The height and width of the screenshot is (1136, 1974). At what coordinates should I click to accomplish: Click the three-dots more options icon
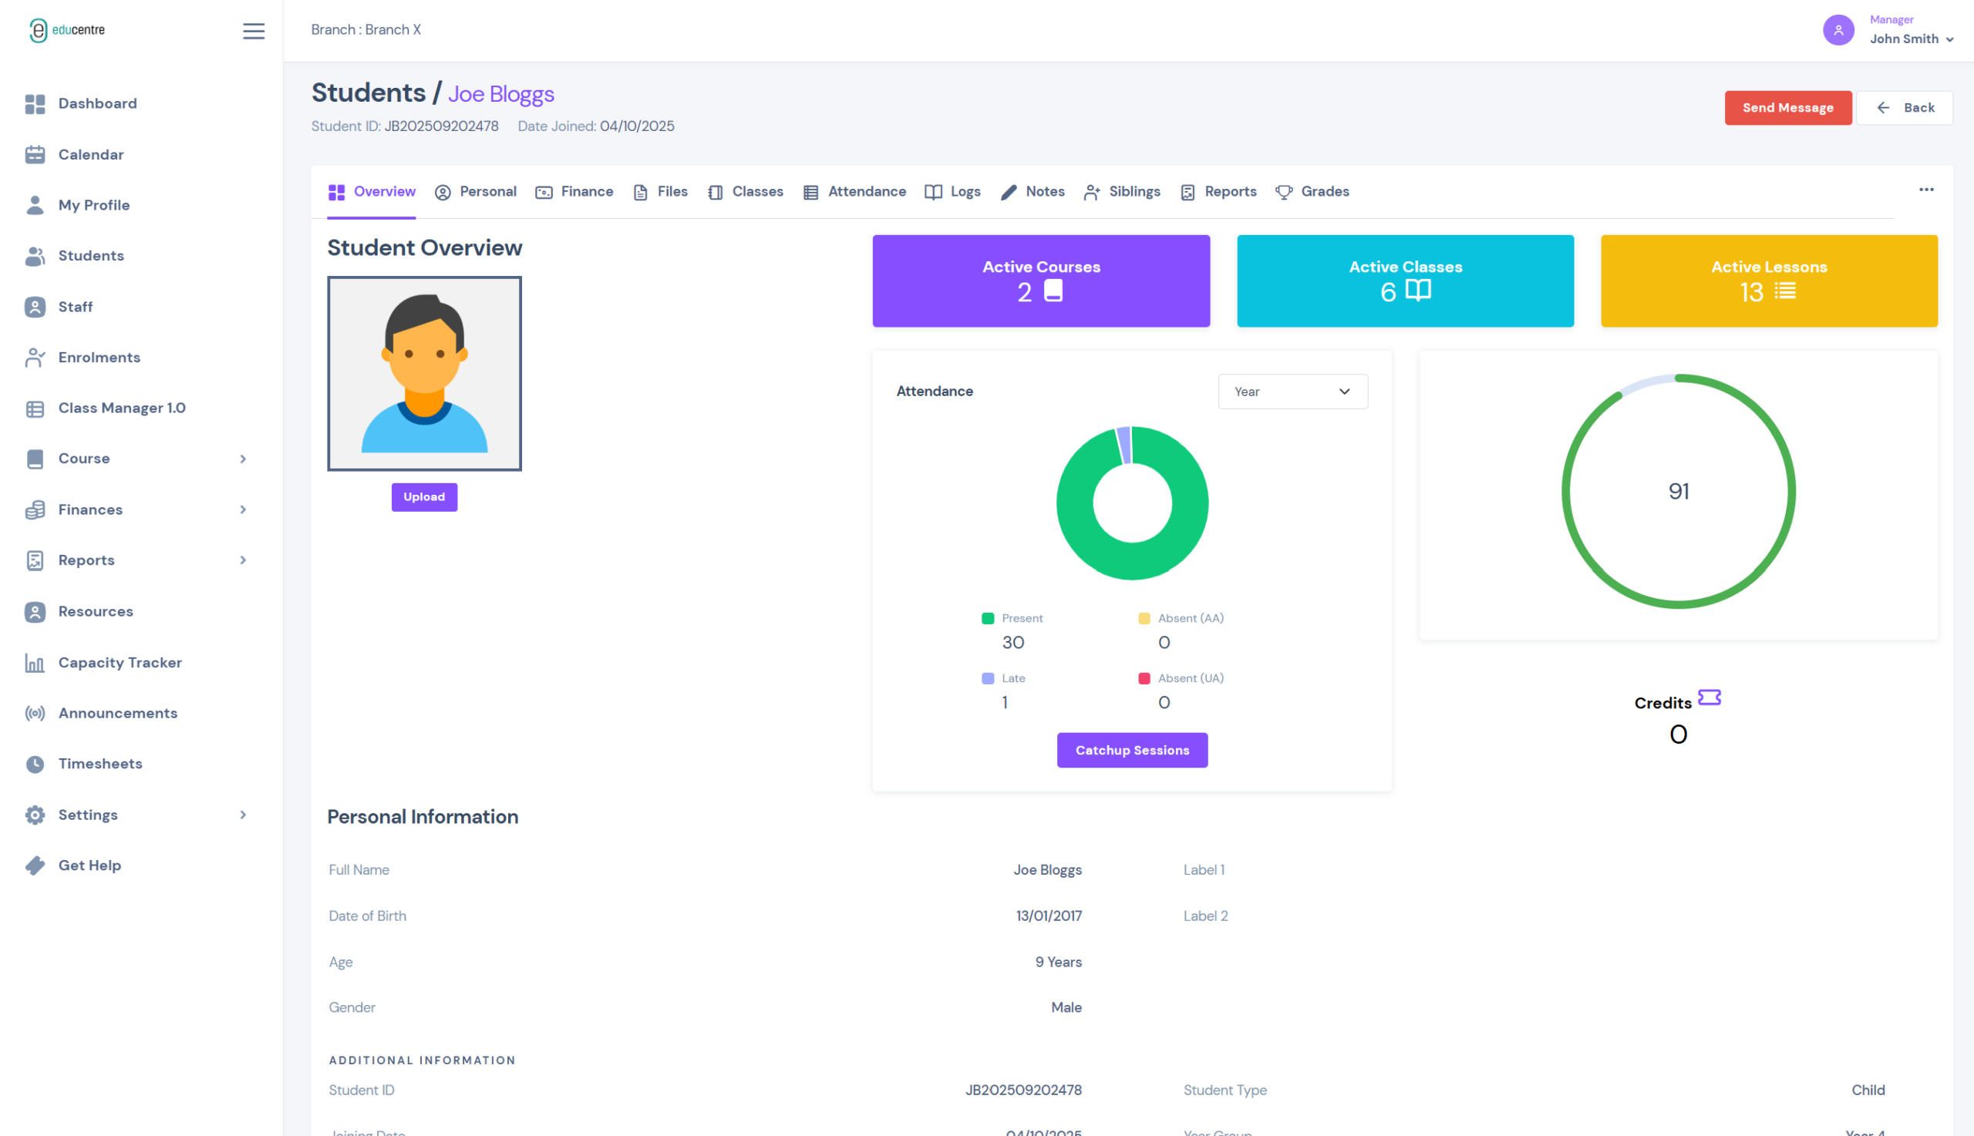point(1925,190)
